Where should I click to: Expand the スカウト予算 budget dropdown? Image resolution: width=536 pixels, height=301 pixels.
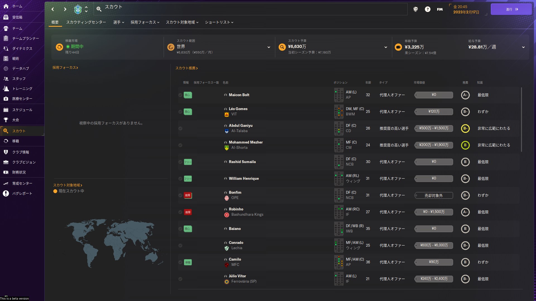point(386,47)
